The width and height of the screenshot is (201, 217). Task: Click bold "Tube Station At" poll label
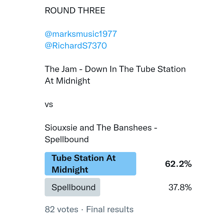(84, 158)
